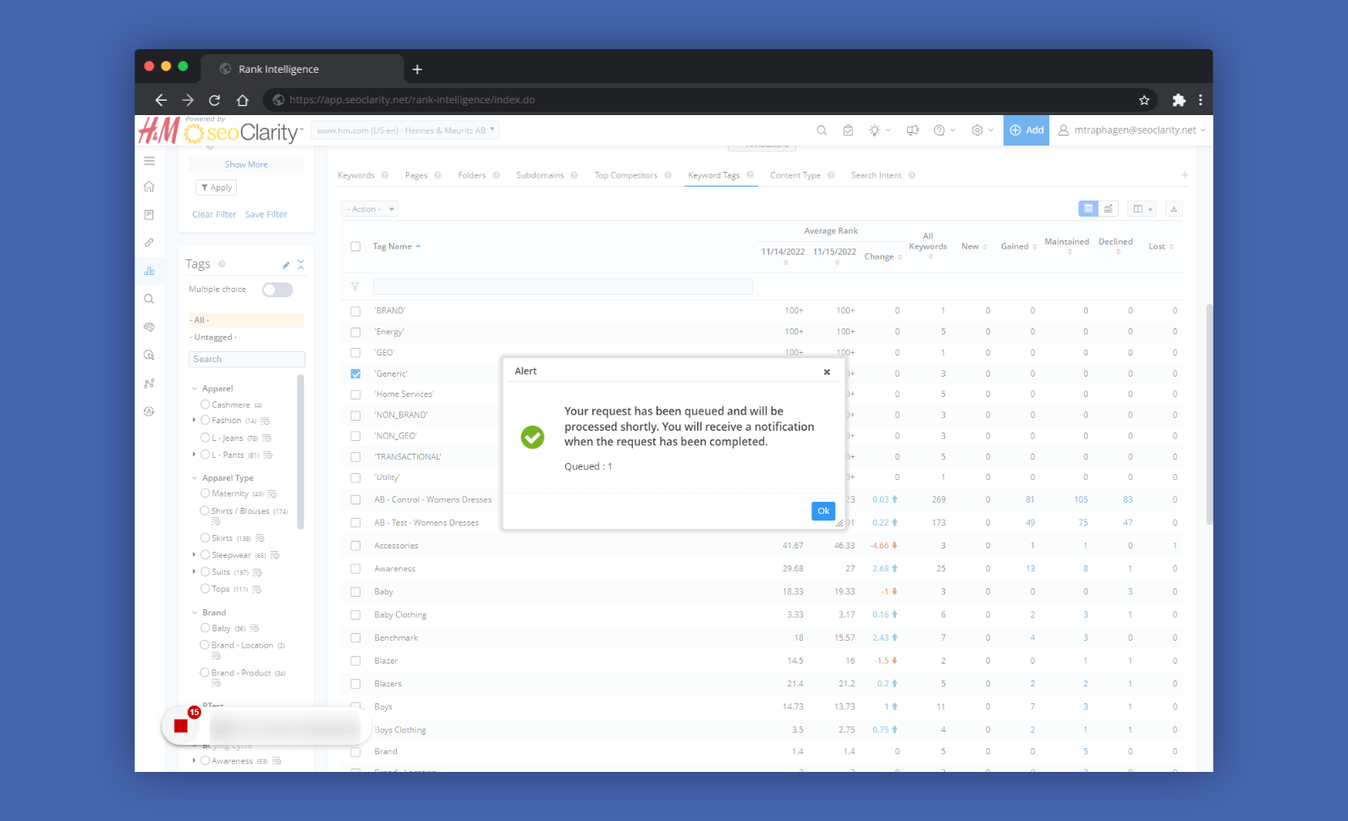This screenshot has width=1348, height=821.
Task: Switch to the Subdomains tab
Action: point(540,175)
